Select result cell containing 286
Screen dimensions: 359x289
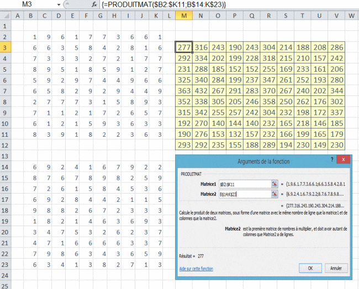point(336,47)
